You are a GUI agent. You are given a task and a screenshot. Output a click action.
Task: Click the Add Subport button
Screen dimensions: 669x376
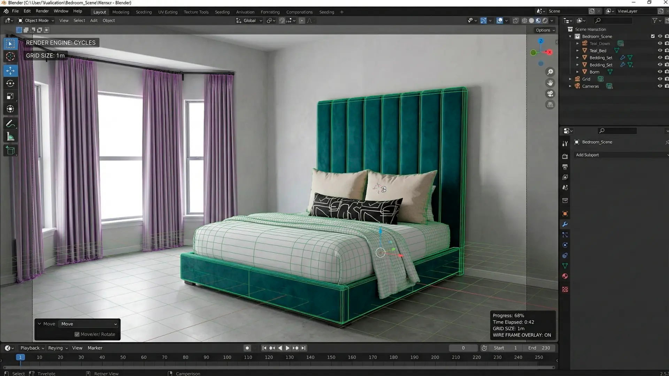tap(620, 155)
